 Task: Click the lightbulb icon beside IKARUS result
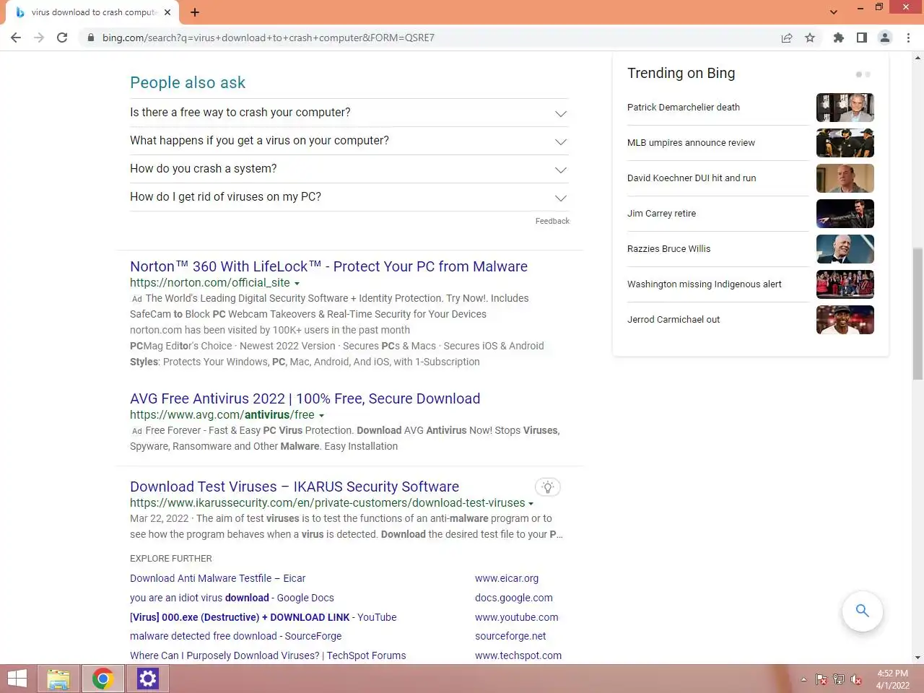[x=548, y=487]
